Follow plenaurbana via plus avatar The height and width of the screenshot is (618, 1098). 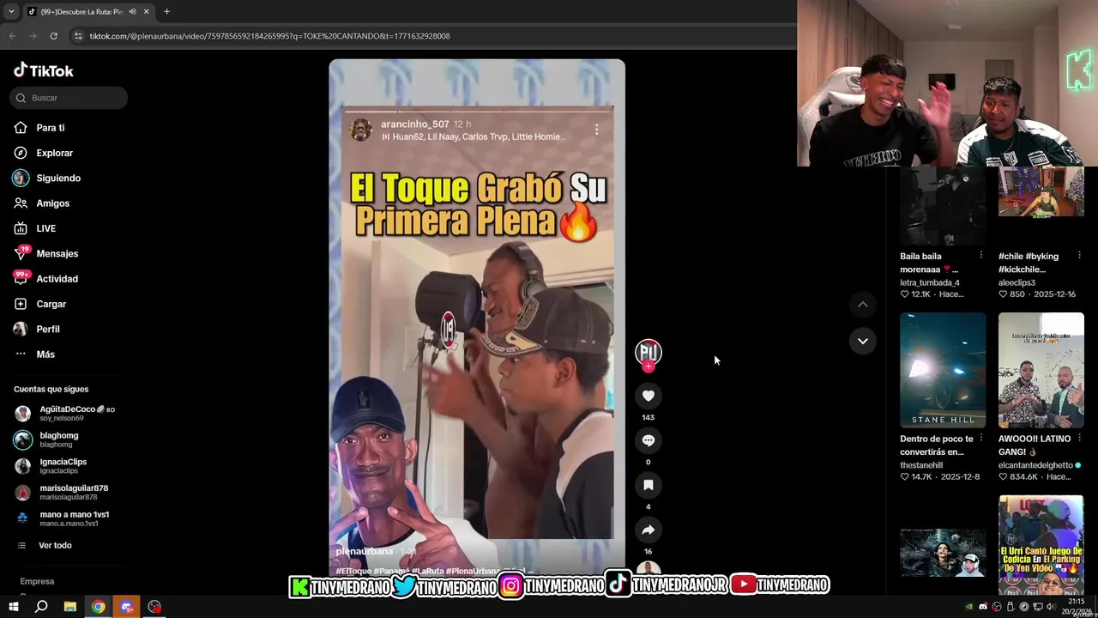point(649,367)
